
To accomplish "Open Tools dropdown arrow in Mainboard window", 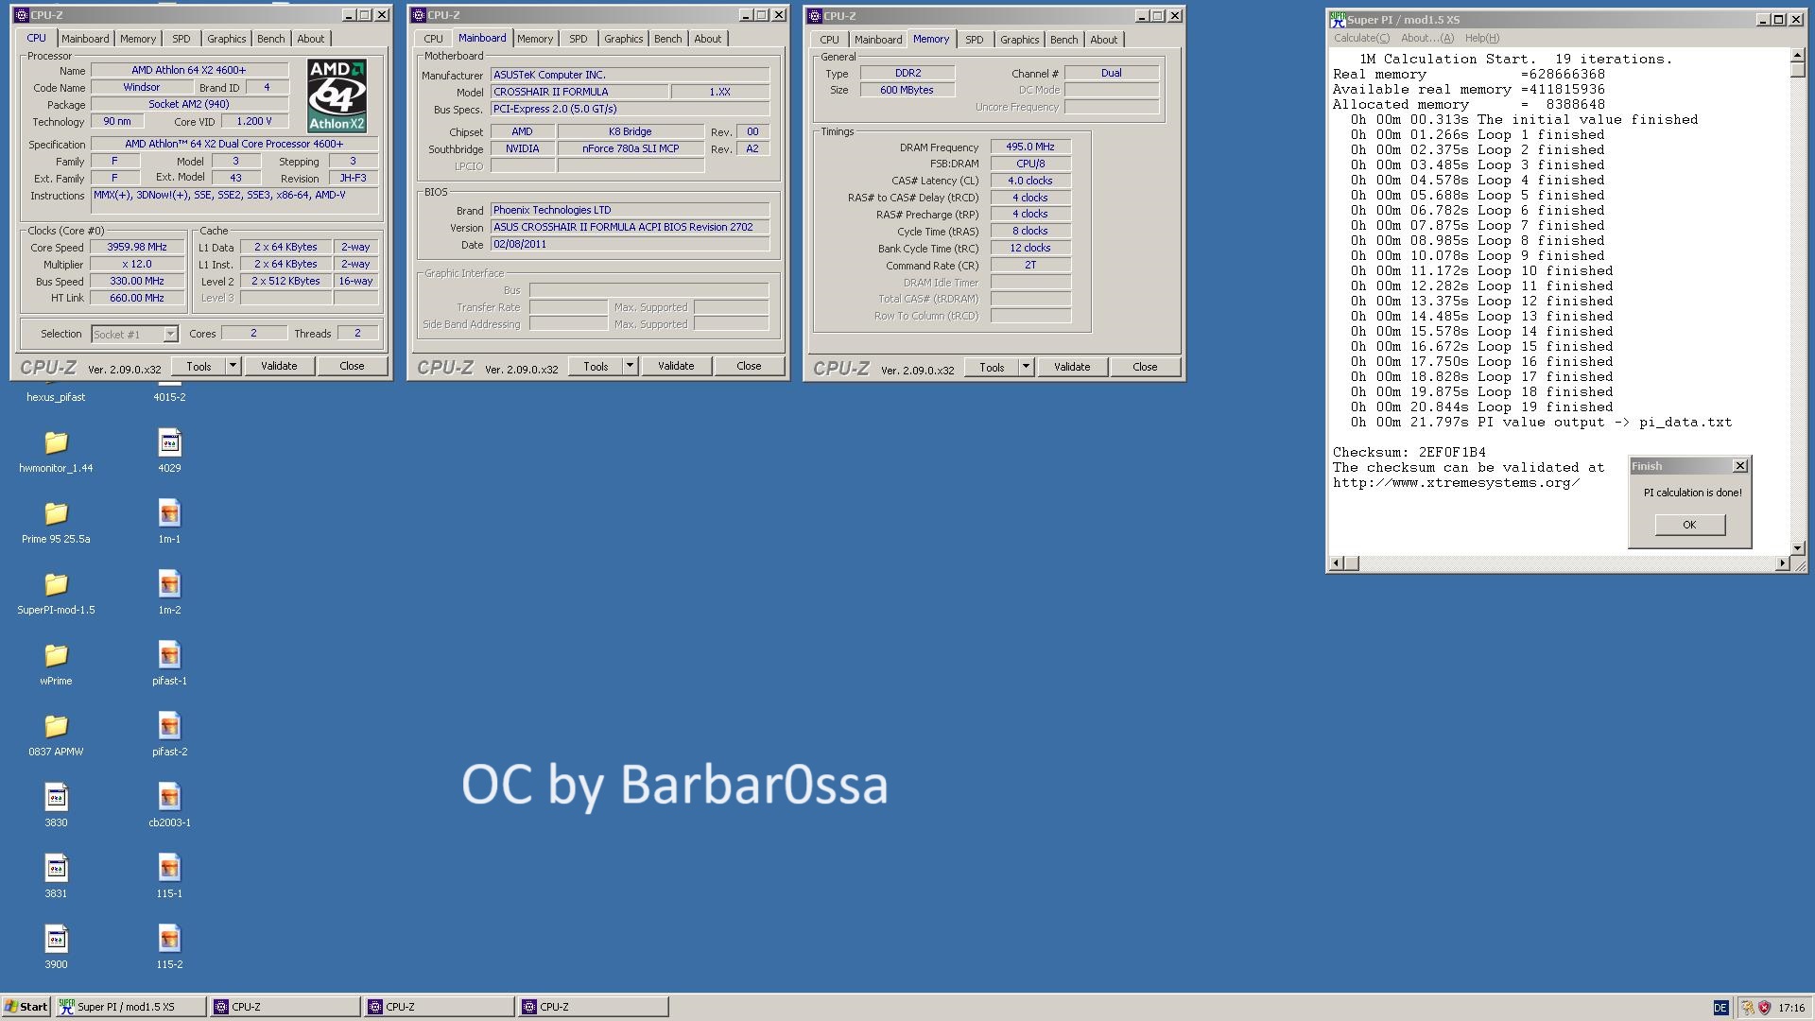I will pyautogui.click(x=630, y=366).
